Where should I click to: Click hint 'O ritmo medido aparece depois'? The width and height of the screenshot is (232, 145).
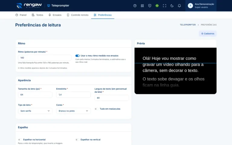point(43,68)
